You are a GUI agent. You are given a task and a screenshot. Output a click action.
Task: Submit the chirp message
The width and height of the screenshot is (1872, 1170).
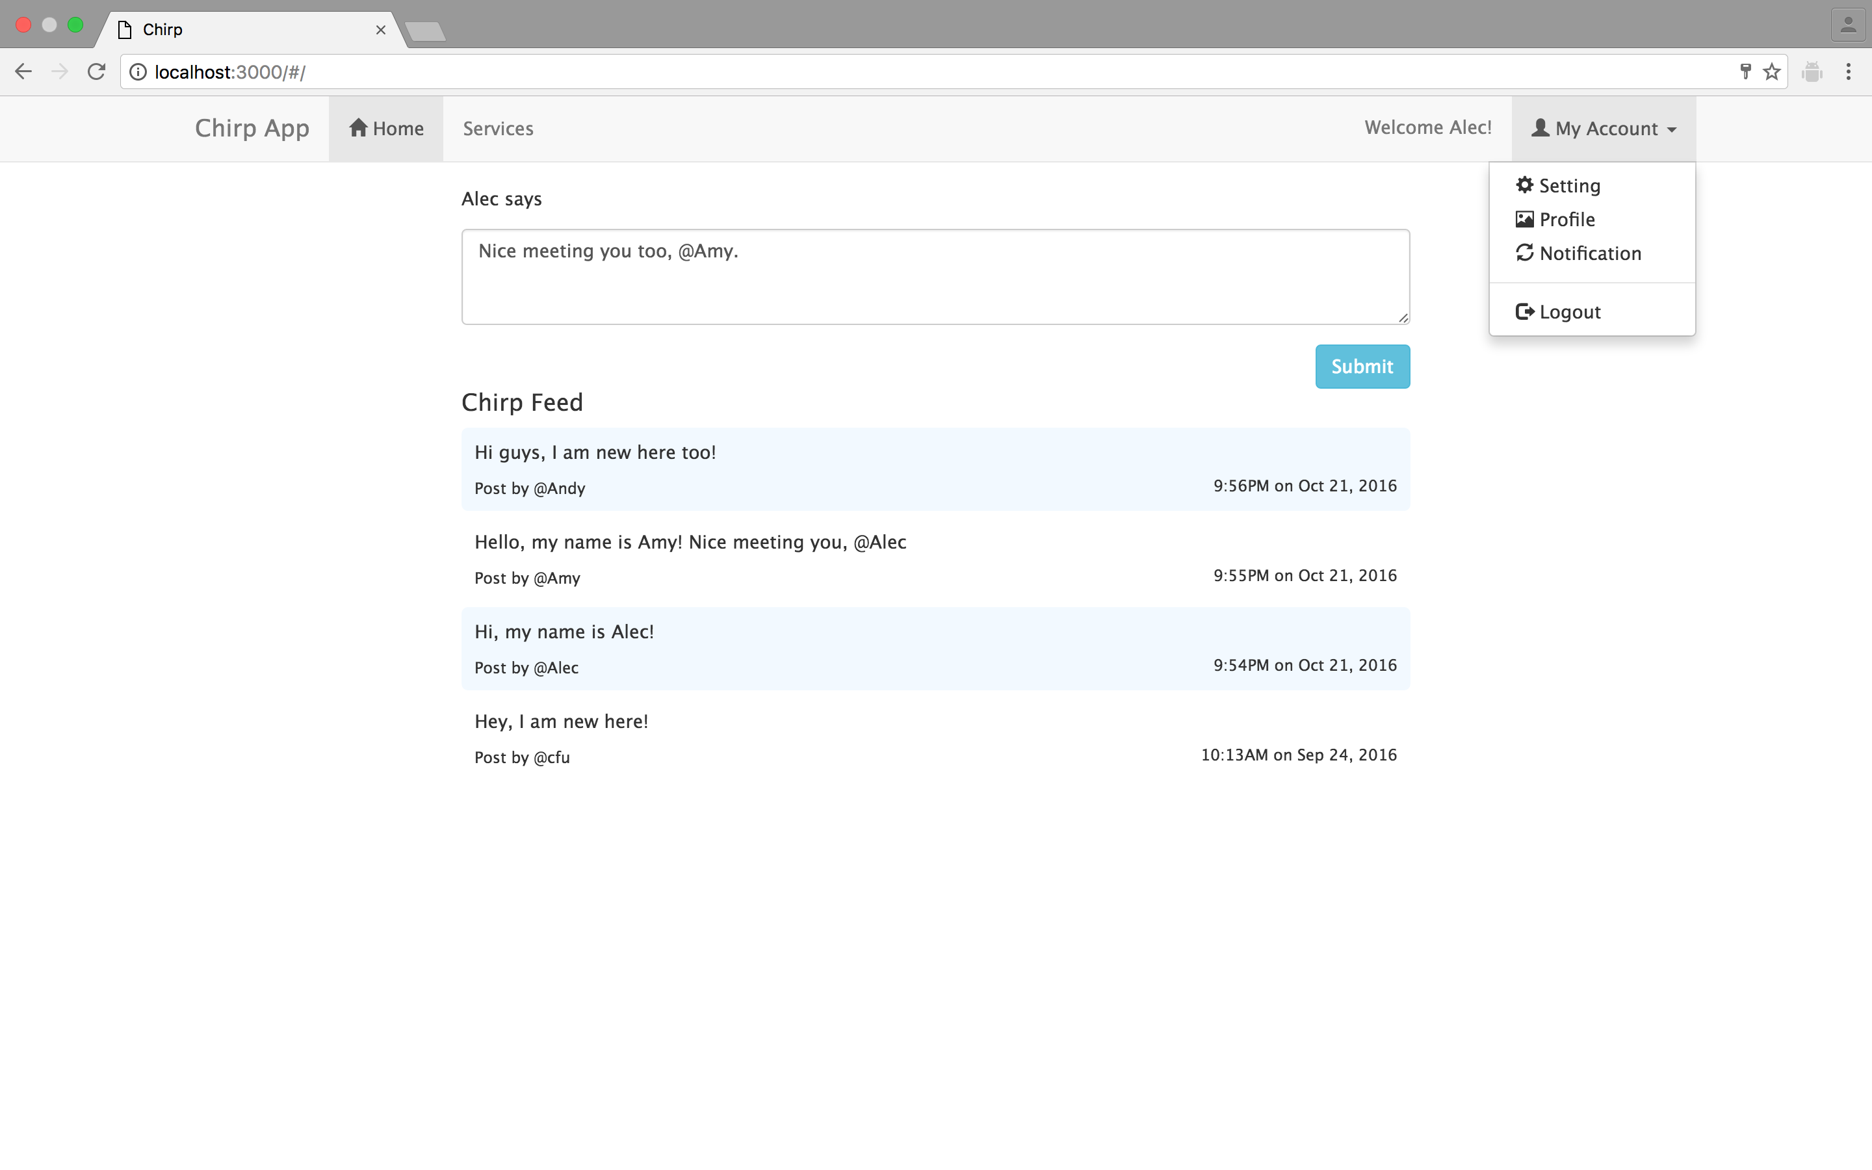(x=1362, y=366)
